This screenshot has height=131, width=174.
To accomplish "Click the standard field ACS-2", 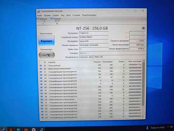I will [112, 53].
